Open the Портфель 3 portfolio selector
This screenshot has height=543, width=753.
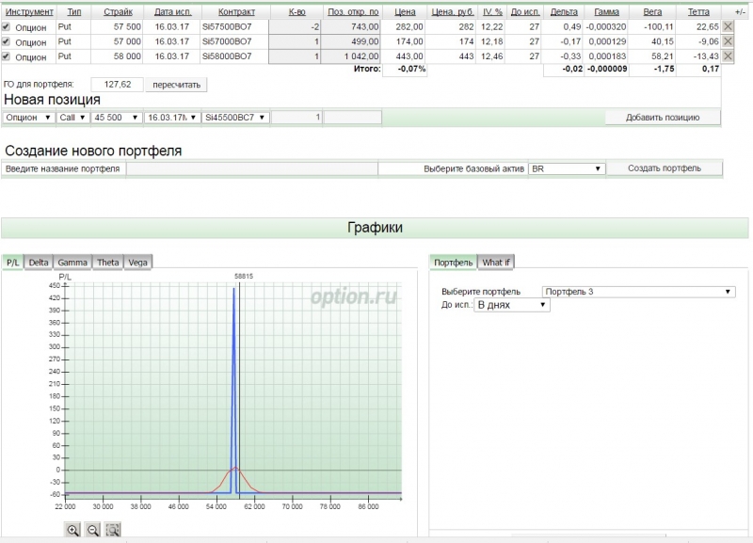[x=638, y=292]
